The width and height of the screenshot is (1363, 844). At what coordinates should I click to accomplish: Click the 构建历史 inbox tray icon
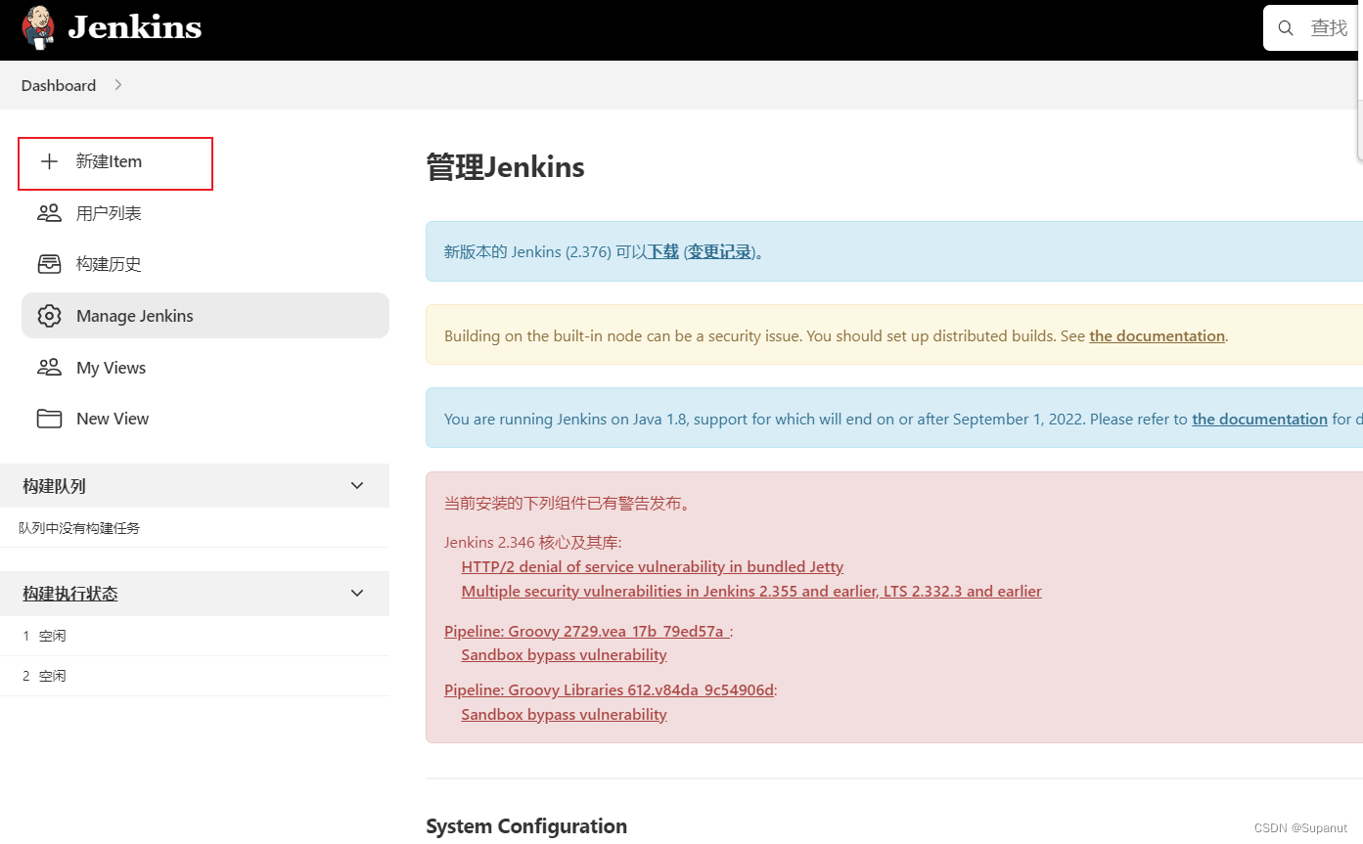(49, 264)
